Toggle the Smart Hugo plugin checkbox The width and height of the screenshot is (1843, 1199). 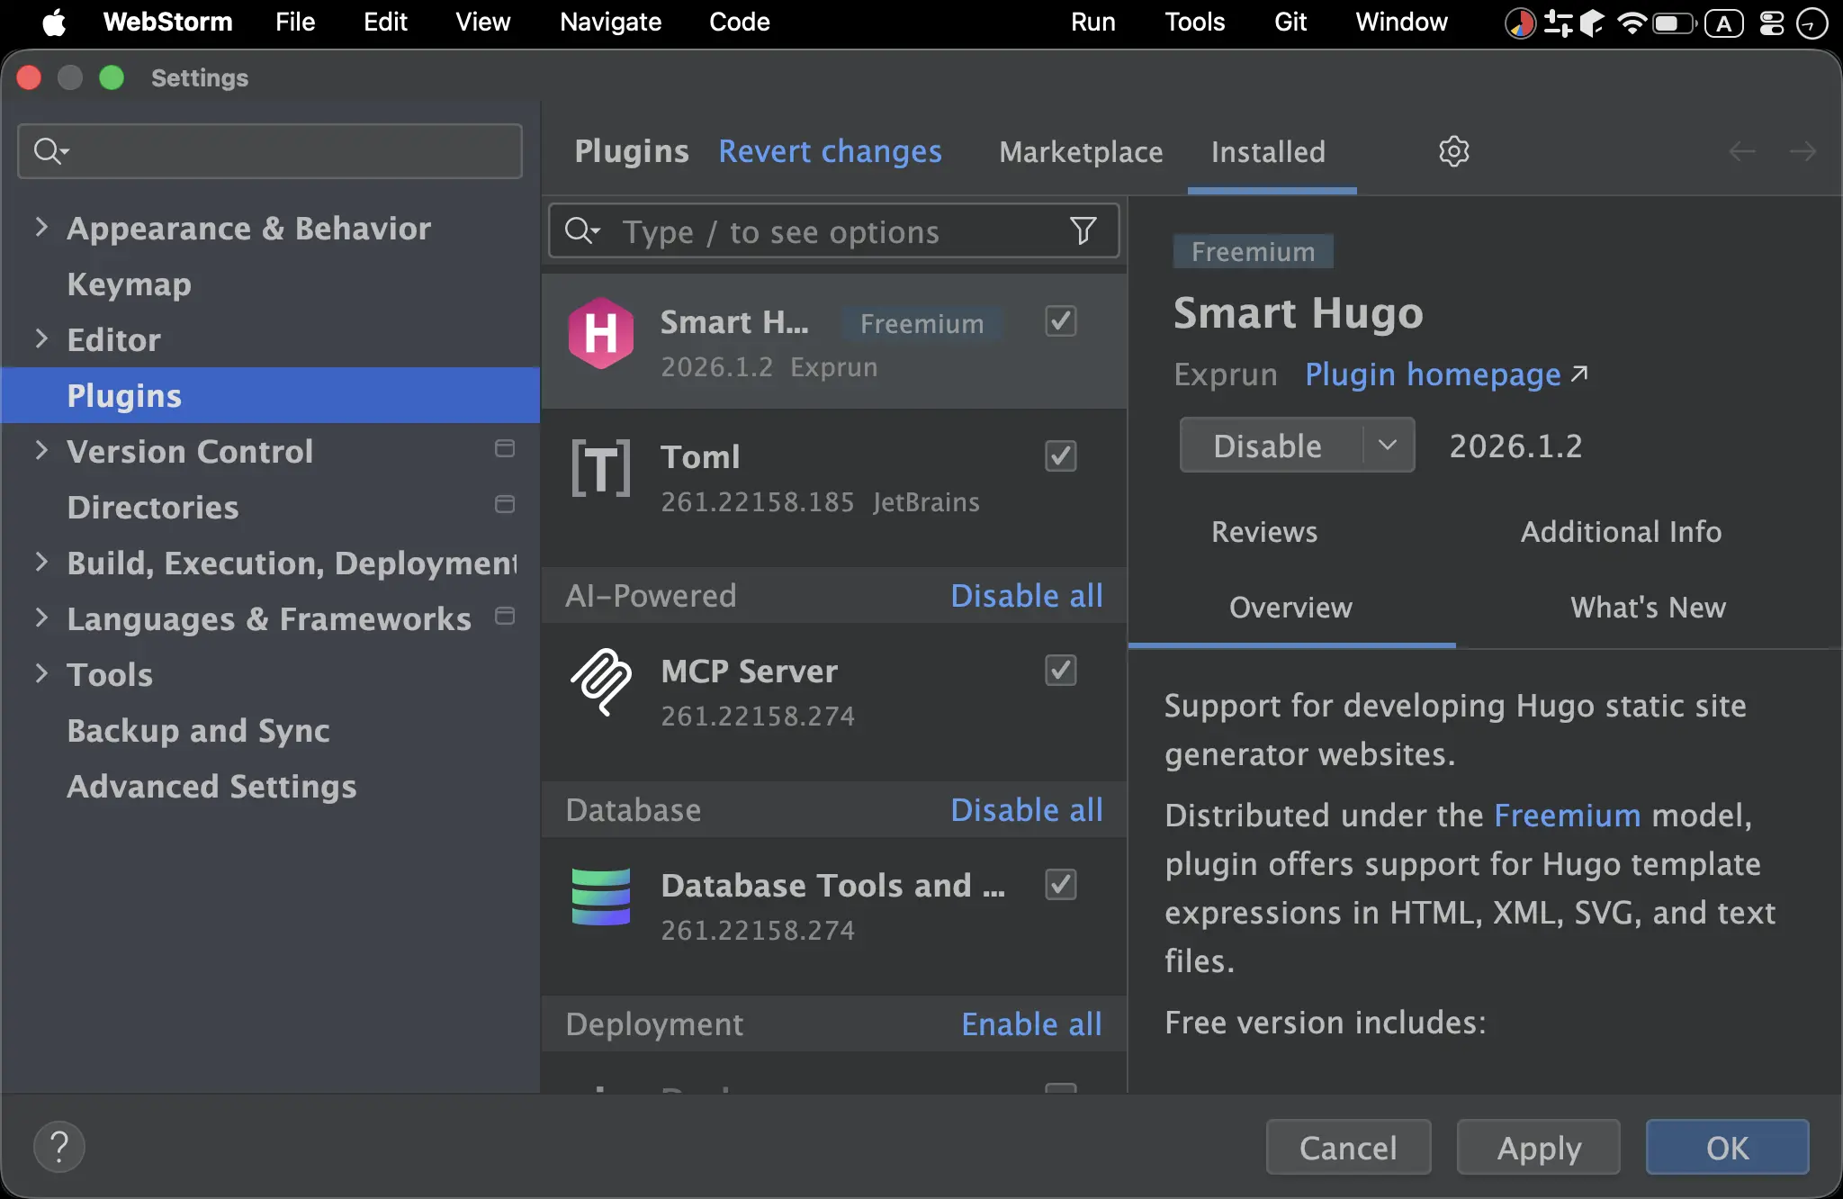(1061, 320)
